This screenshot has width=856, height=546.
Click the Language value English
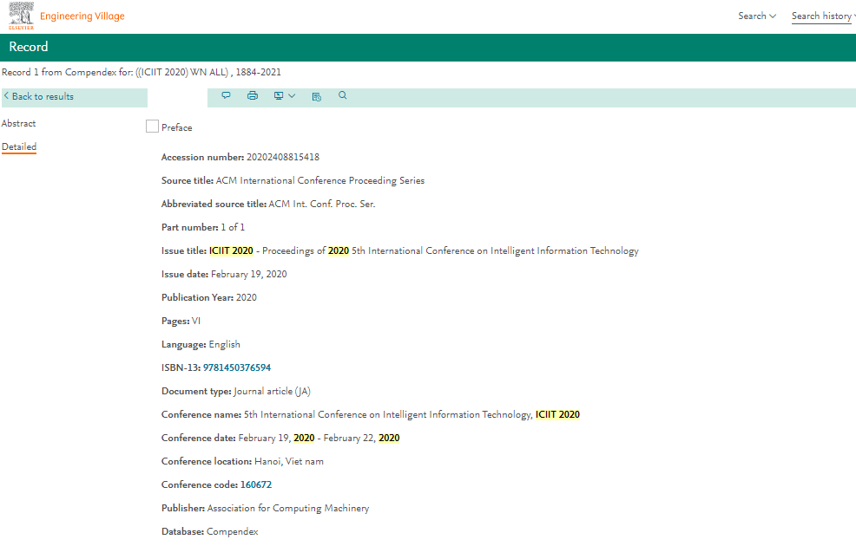point(224,345)
